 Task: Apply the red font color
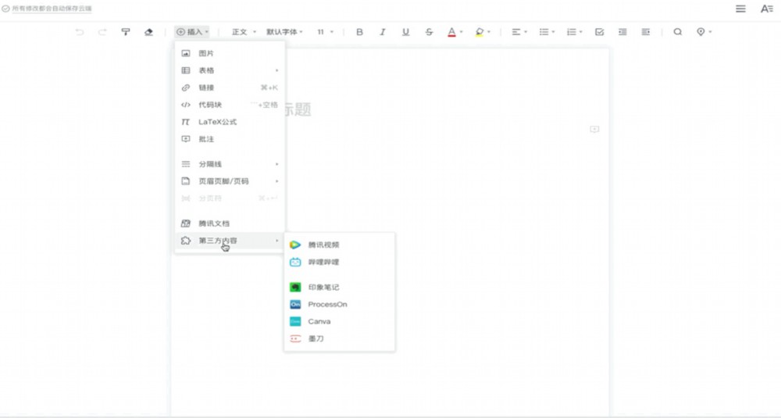pyautogui.click(x=451, y=32)
